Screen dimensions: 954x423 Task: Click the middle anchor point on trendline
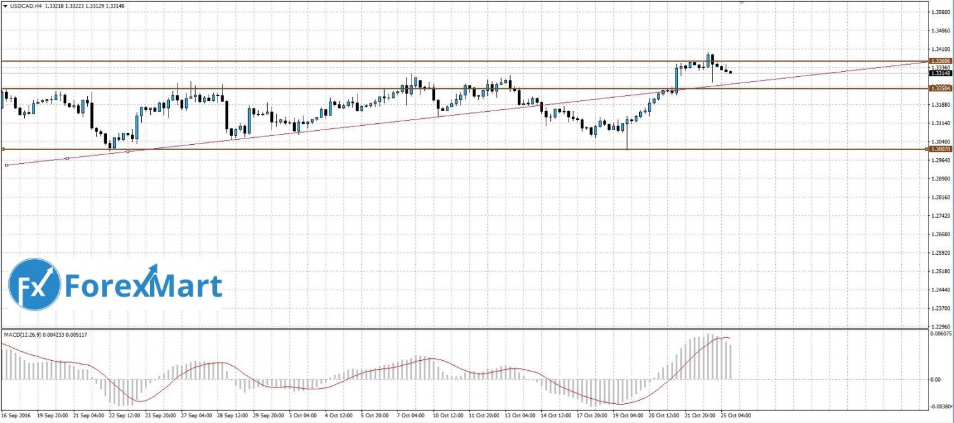67,158
